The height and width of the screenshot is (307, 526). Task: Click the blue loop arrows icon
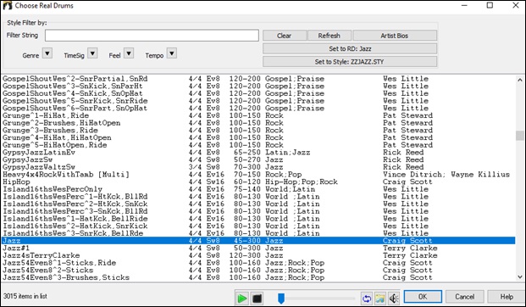367,298
